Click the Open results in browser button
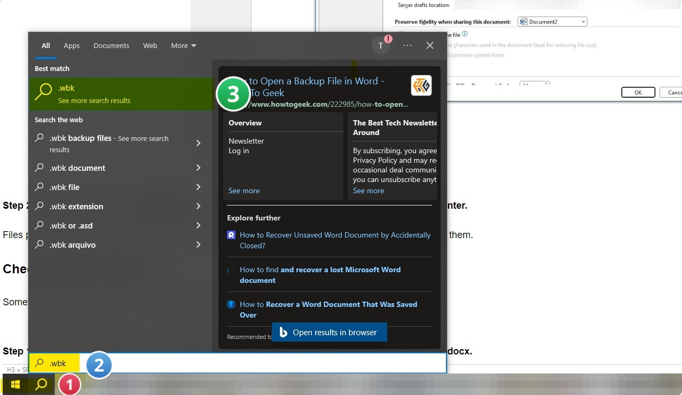 click(x=329, y=332)
